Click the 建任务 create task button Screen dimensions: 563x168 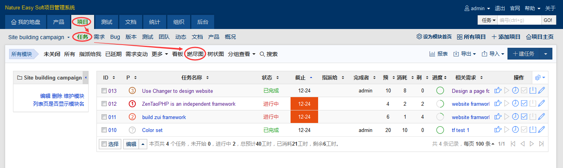pos(524,54)
